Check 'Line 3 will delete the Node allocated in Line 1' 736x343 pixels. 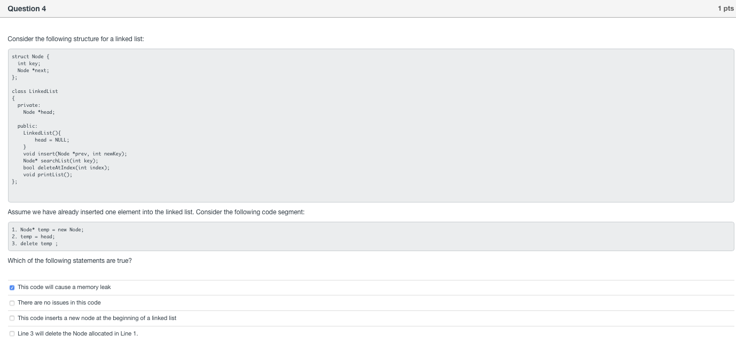(x=12, y=334)
